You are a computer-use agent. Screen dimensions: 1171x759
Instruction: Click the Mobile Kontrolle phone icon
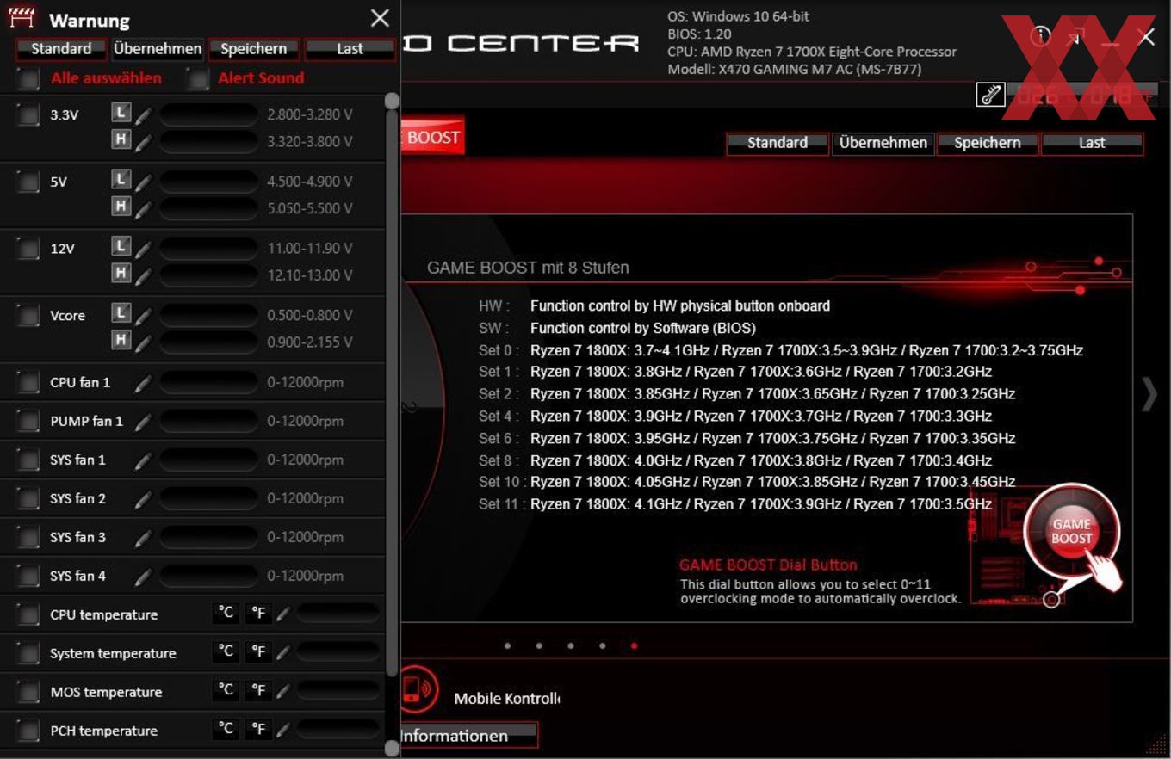click(419, 688)
